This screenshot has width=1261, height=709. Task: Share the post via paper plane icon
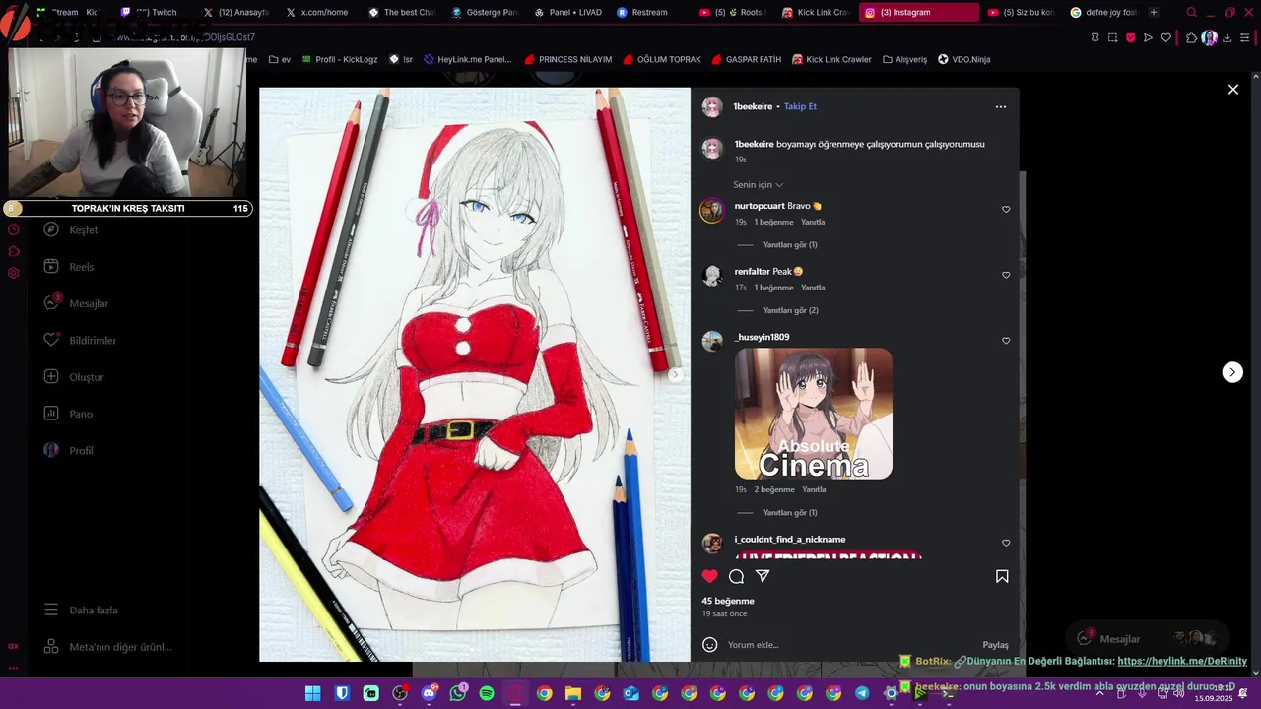coord(763,576)
